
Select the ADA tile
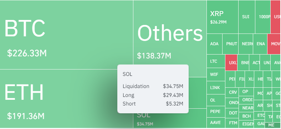coord(215,44)
